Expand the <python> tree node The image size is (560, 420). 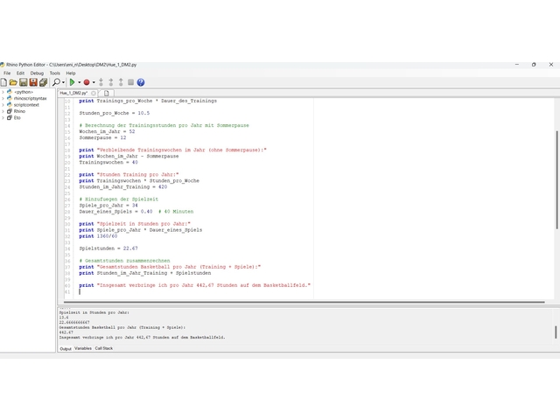(3, 92)
